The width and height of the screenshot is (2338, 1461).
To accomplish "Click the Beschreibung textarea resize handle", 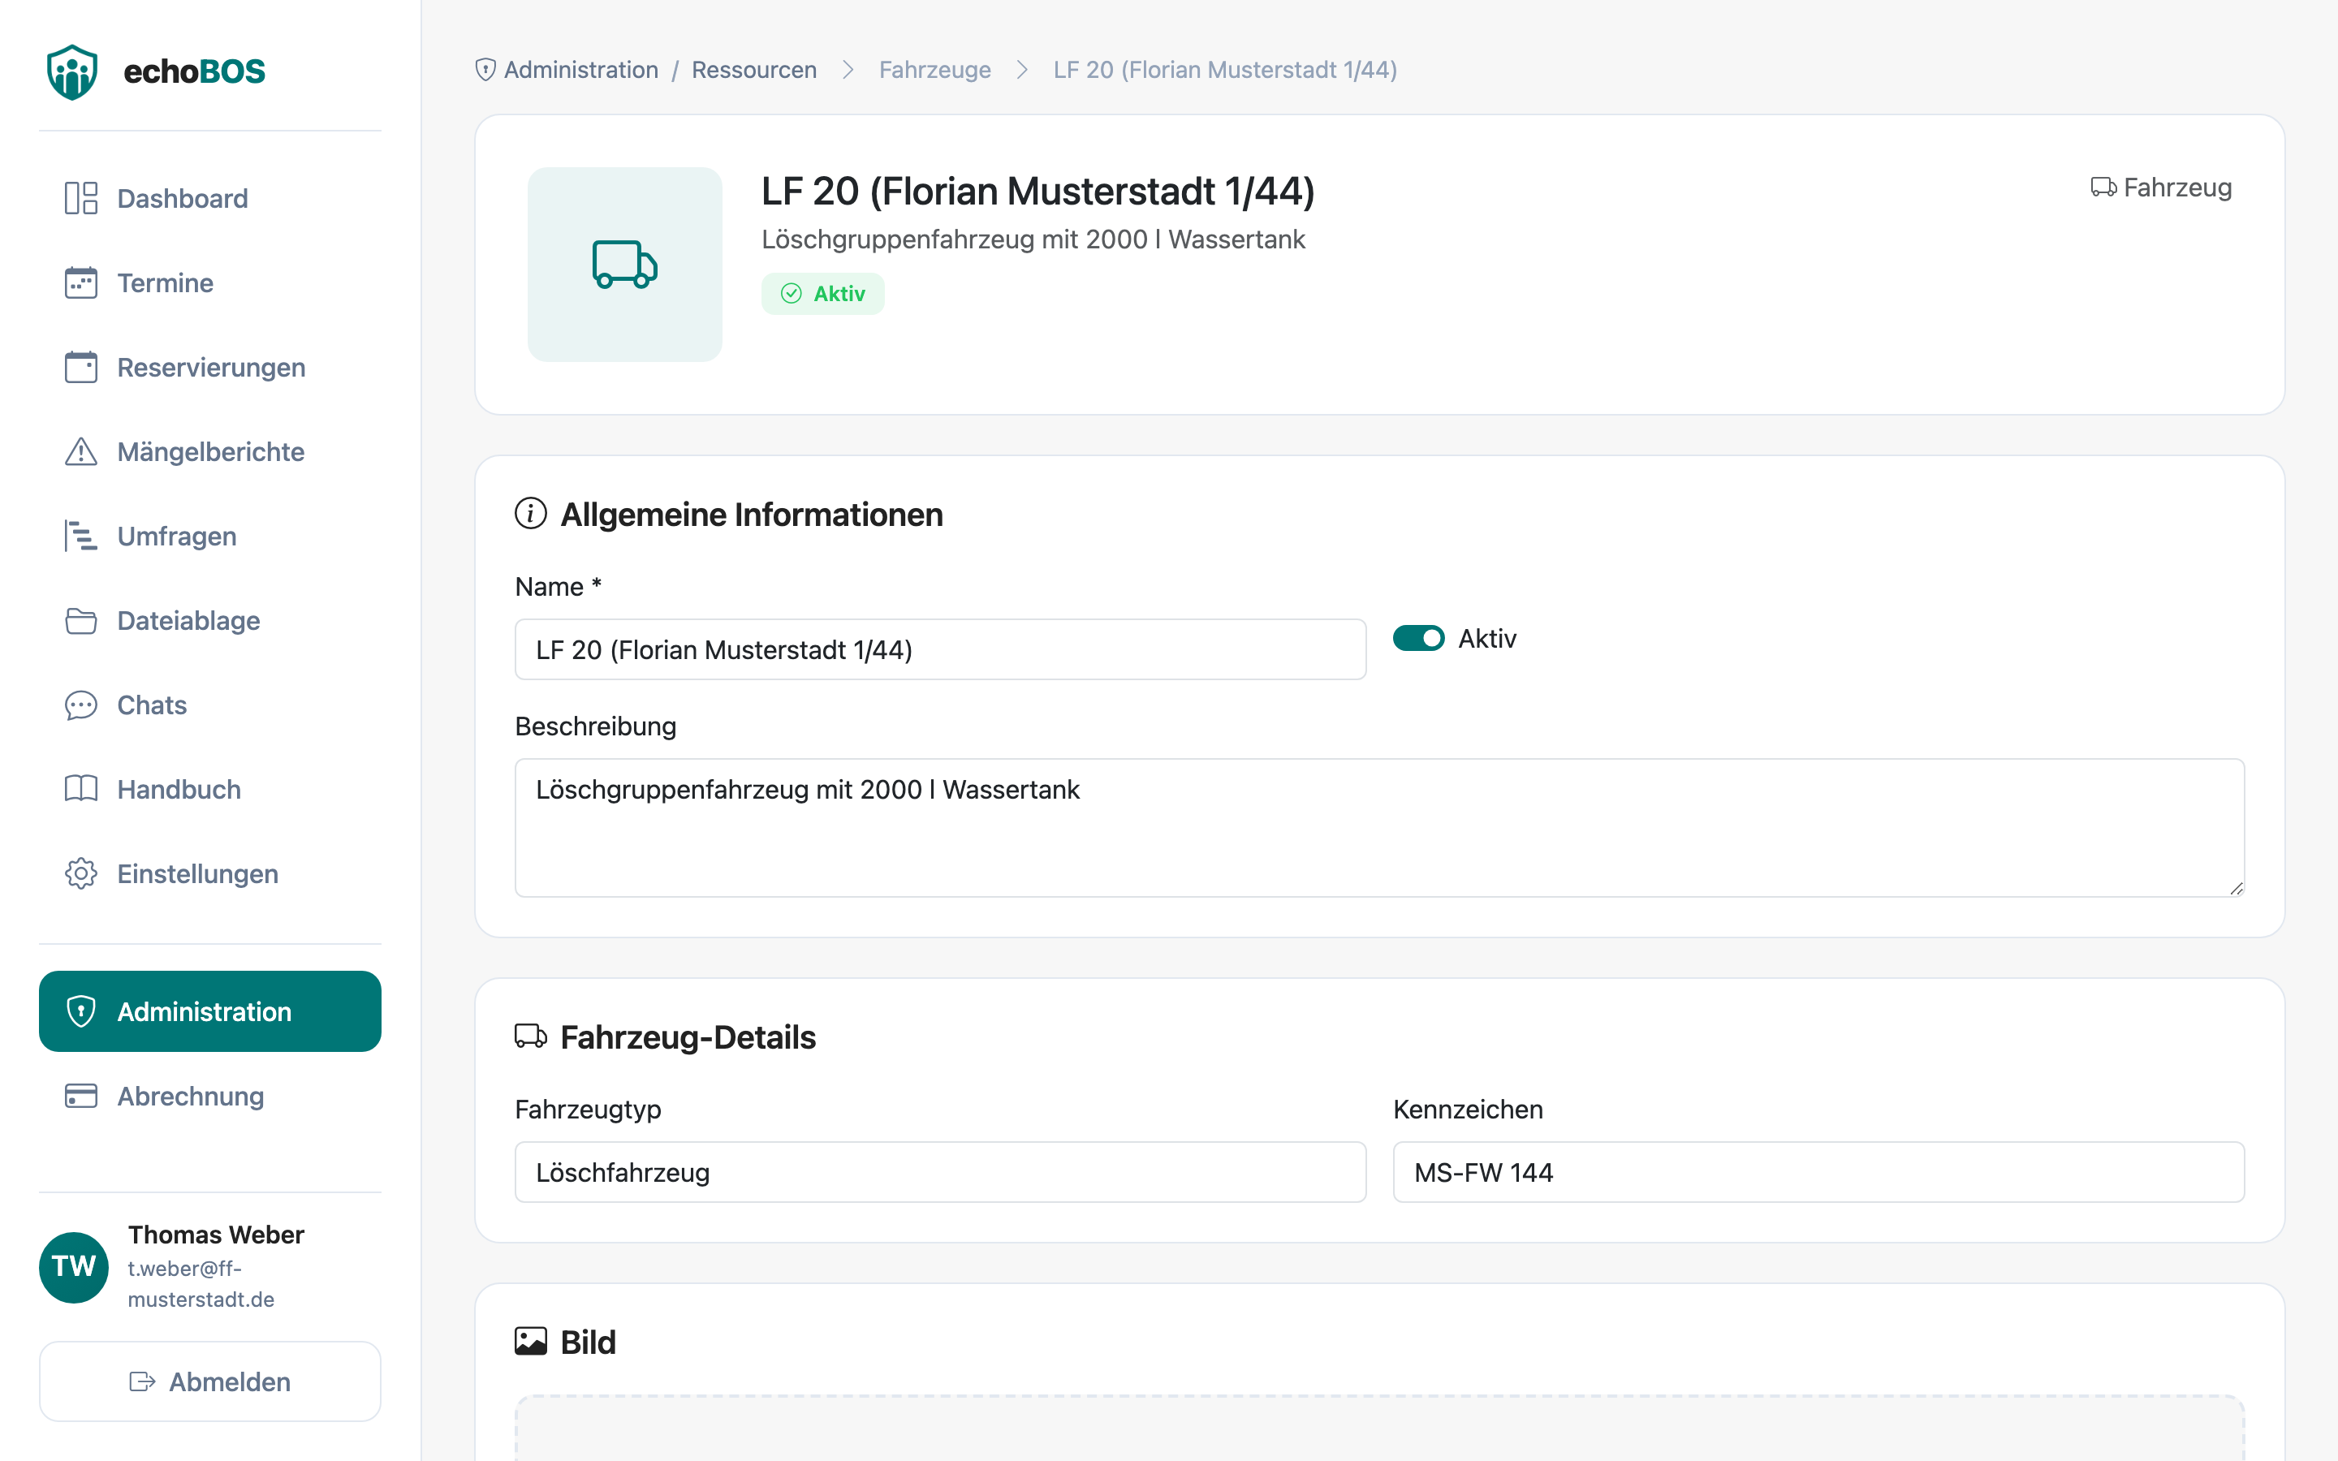I will coord(2237,889).
